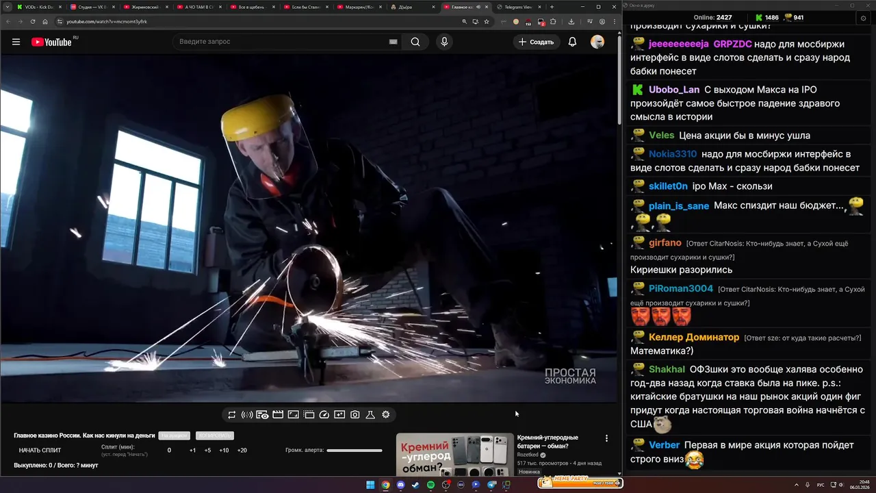Switch to the Все в щебень browser tab
The height and width of the screenshot is (493, 876).
pyautogui.click(x=252, y=7)
